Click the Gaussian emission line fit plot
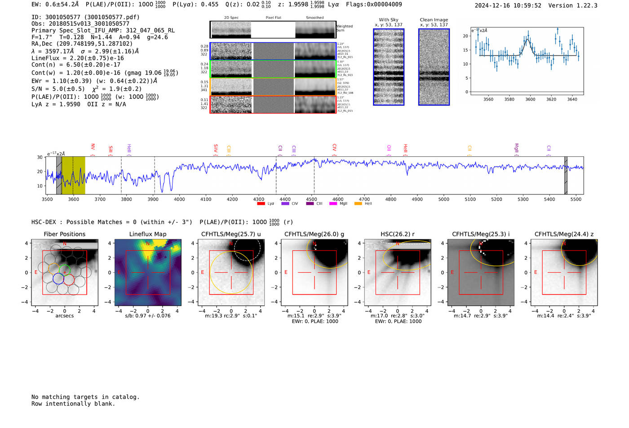 click(x=527, y=61)
